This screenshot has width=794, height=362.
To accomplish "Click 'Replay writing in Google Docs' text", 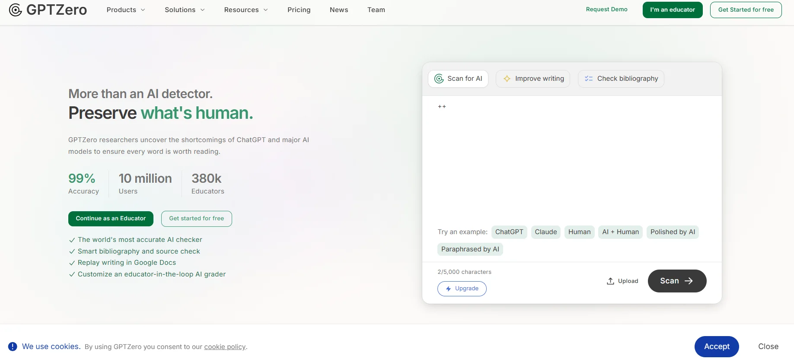I will (127, 263).
